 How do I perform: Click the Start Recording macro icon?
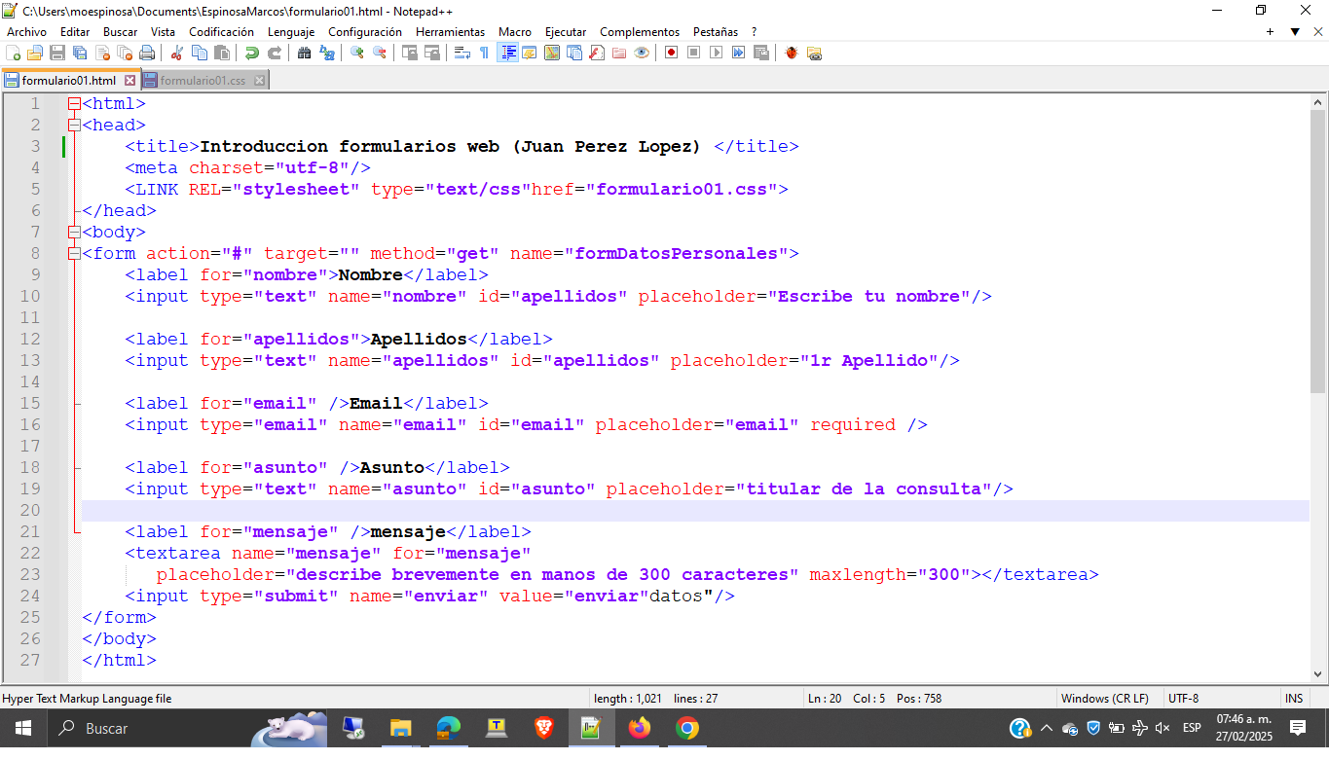(671, 54)
